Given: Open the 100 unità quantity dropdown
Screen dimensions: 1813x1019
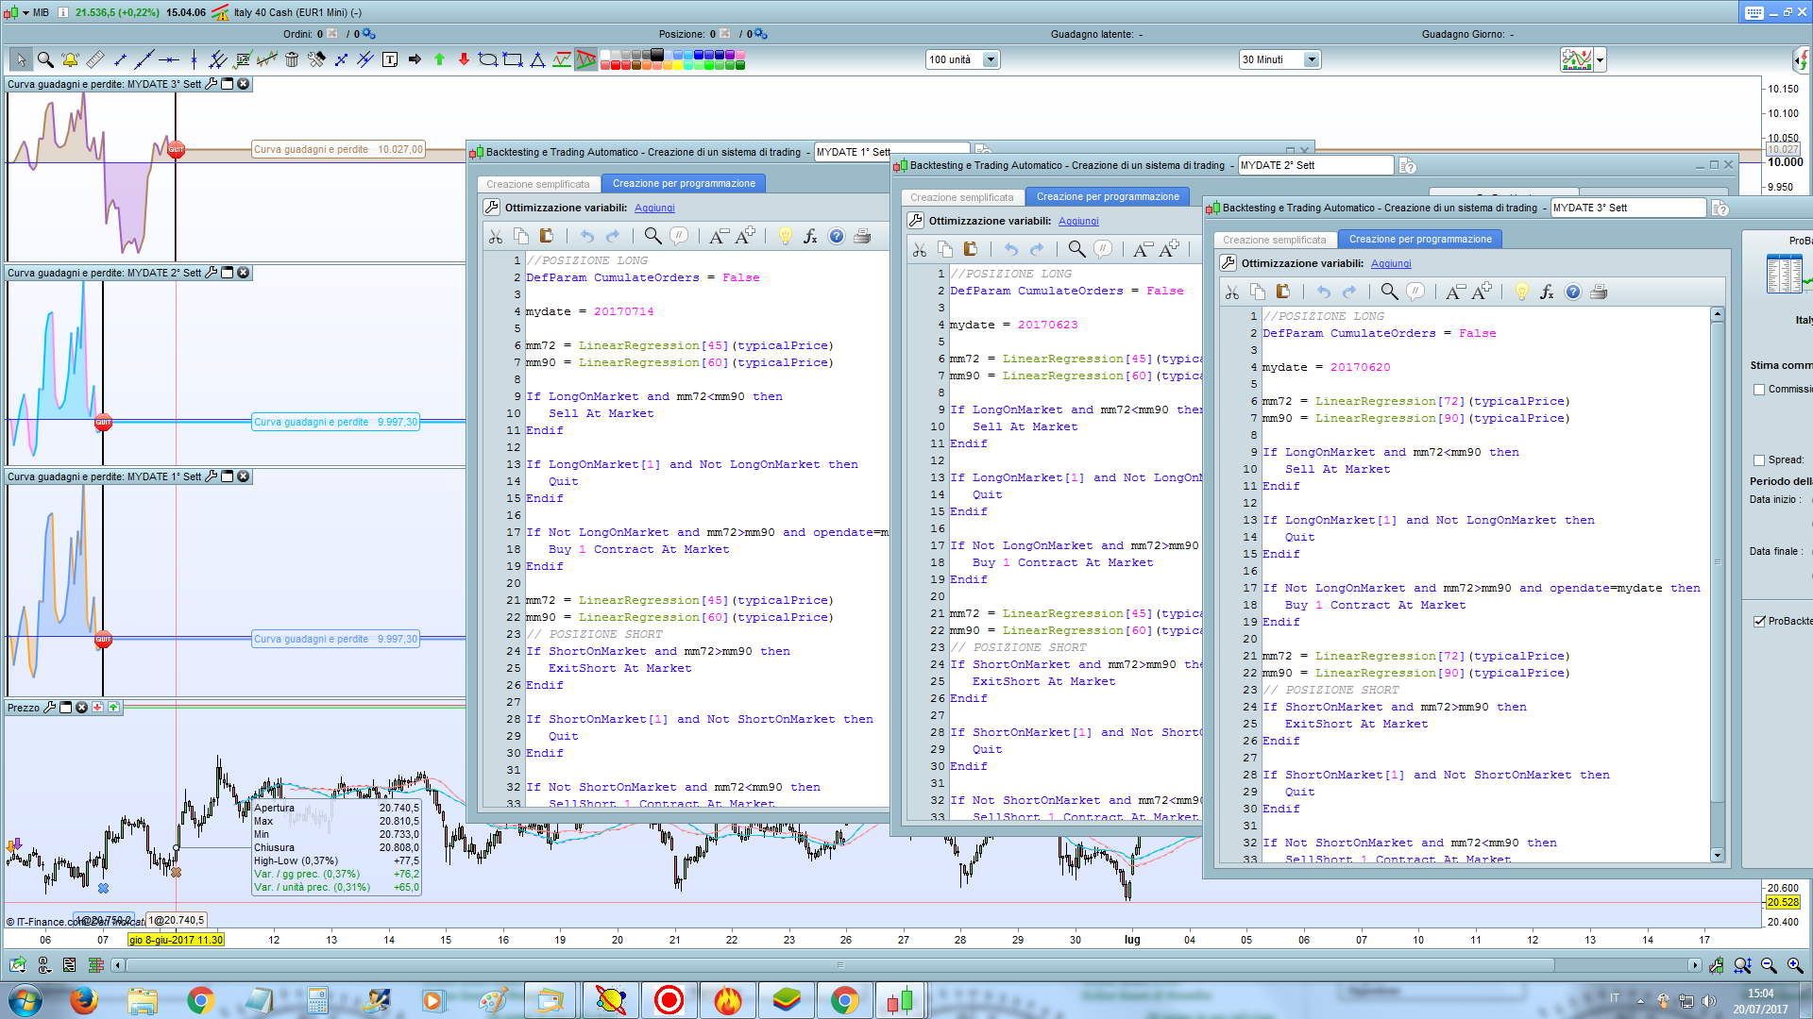Looking at the screenshot, I should pyautogui.click(x=991, y=60).
